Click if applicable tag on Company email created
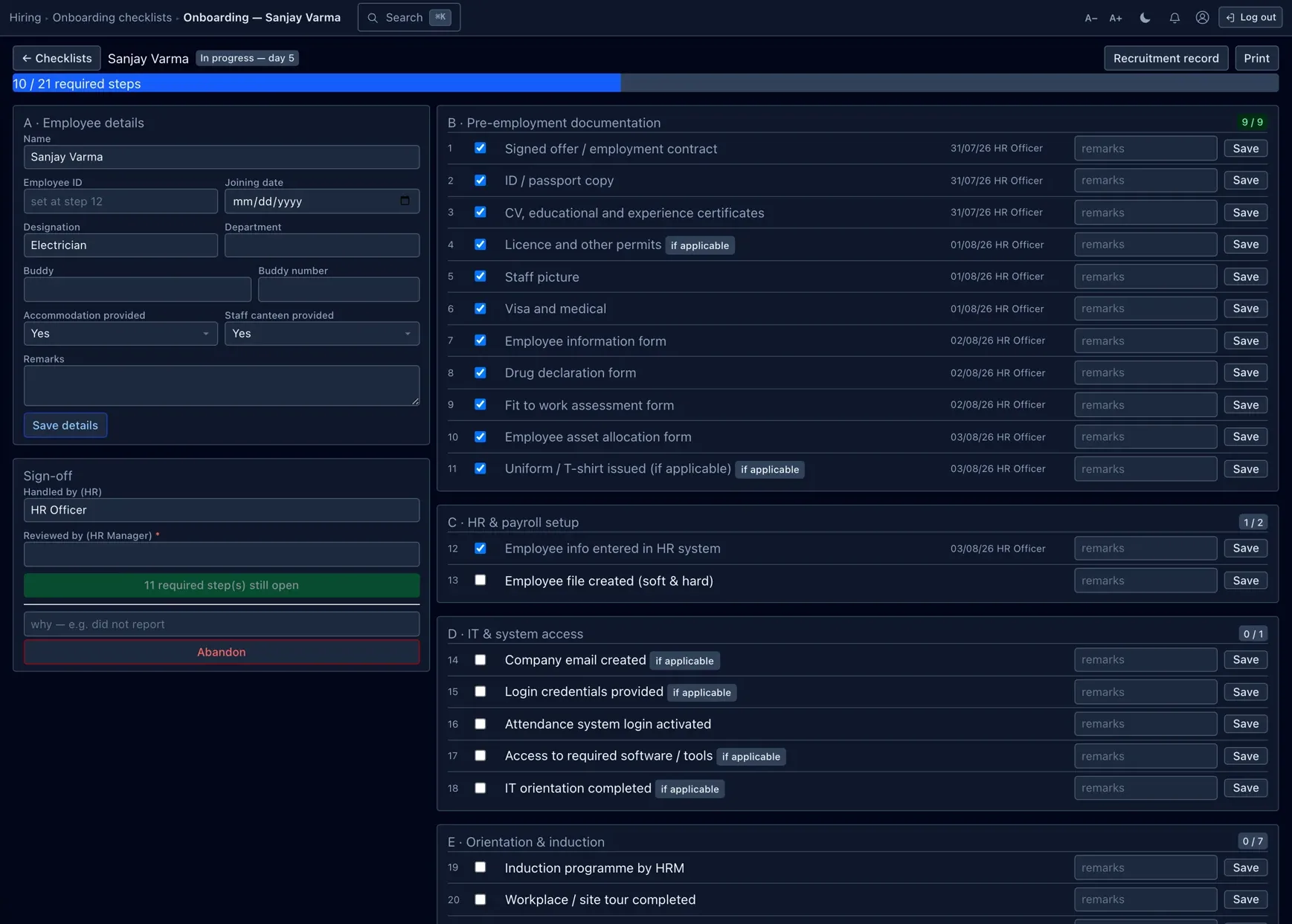1292x924 pixels. (684, 660)
